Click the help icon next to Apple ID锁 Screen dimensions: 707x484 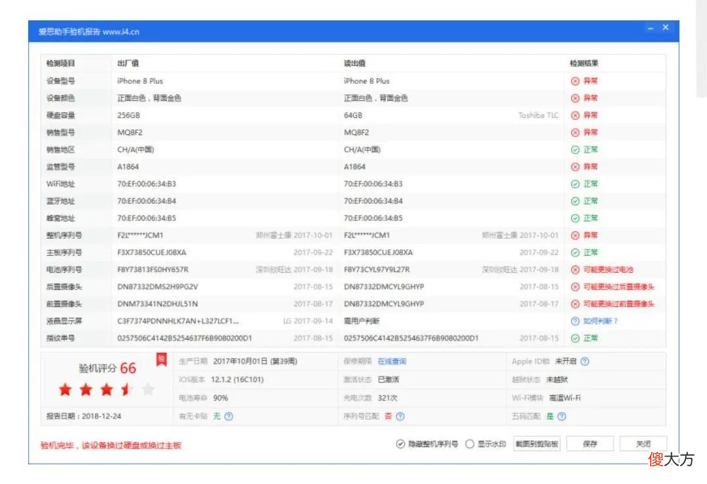[585, 361]
